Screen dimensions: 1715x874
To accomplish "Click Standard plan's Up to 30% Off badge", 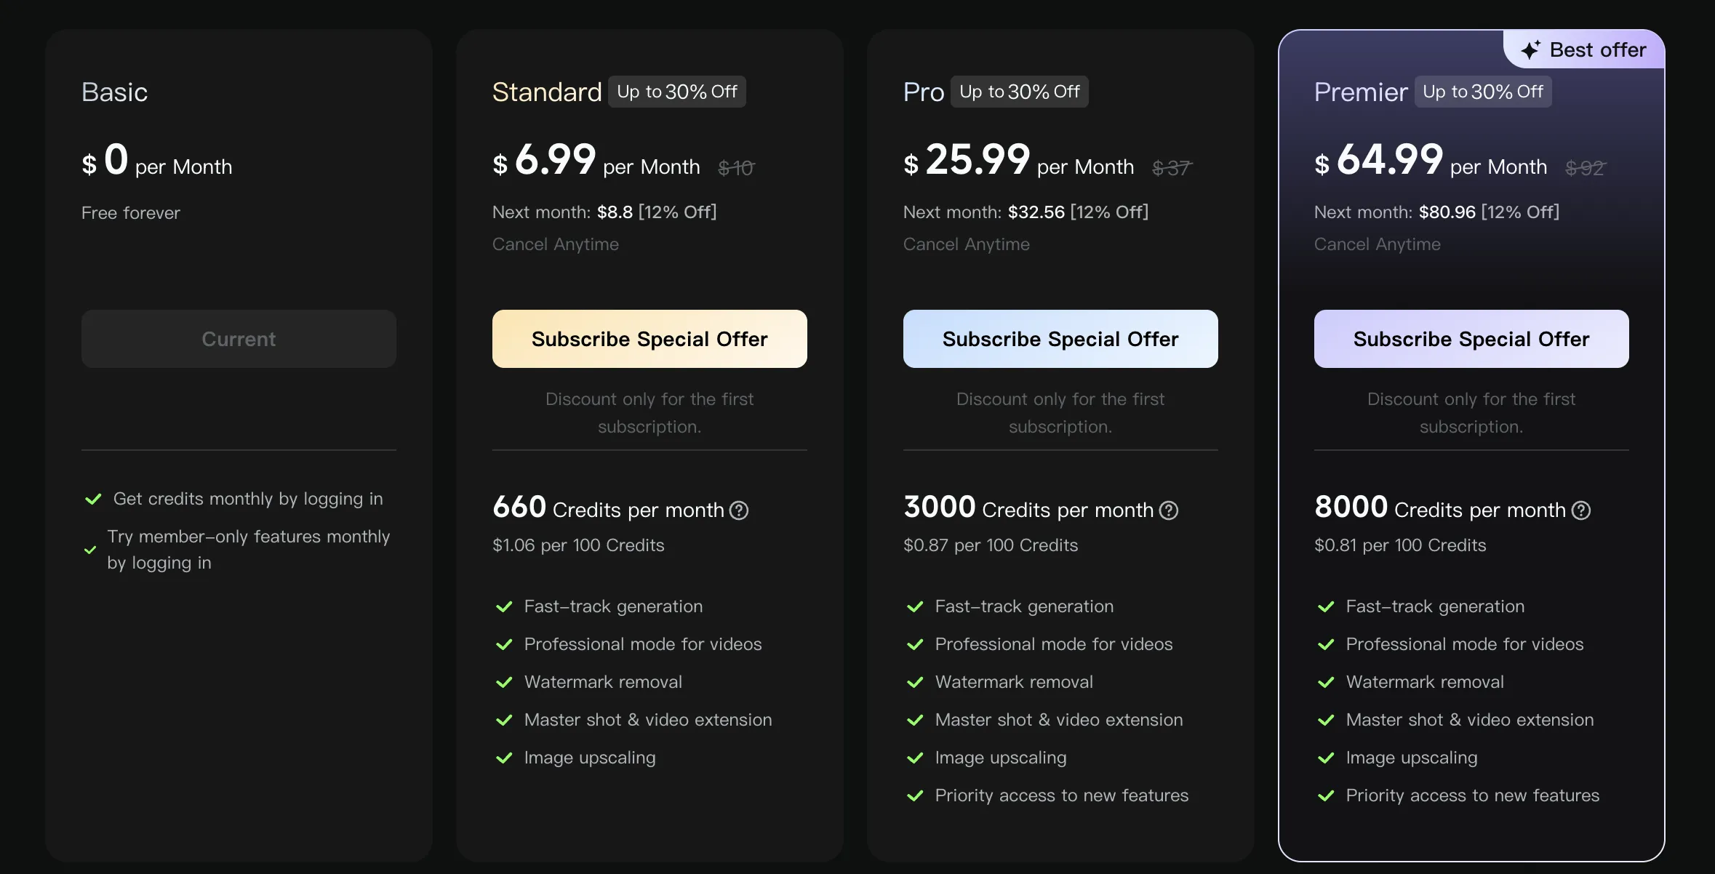I will click(677, 92).
